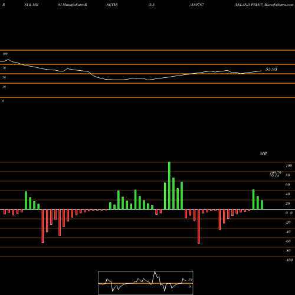Image resolution: width=295 pixels, height=295 pixels.
Task: Click the 100 label on the RSI axis
Action: [5, 54]
